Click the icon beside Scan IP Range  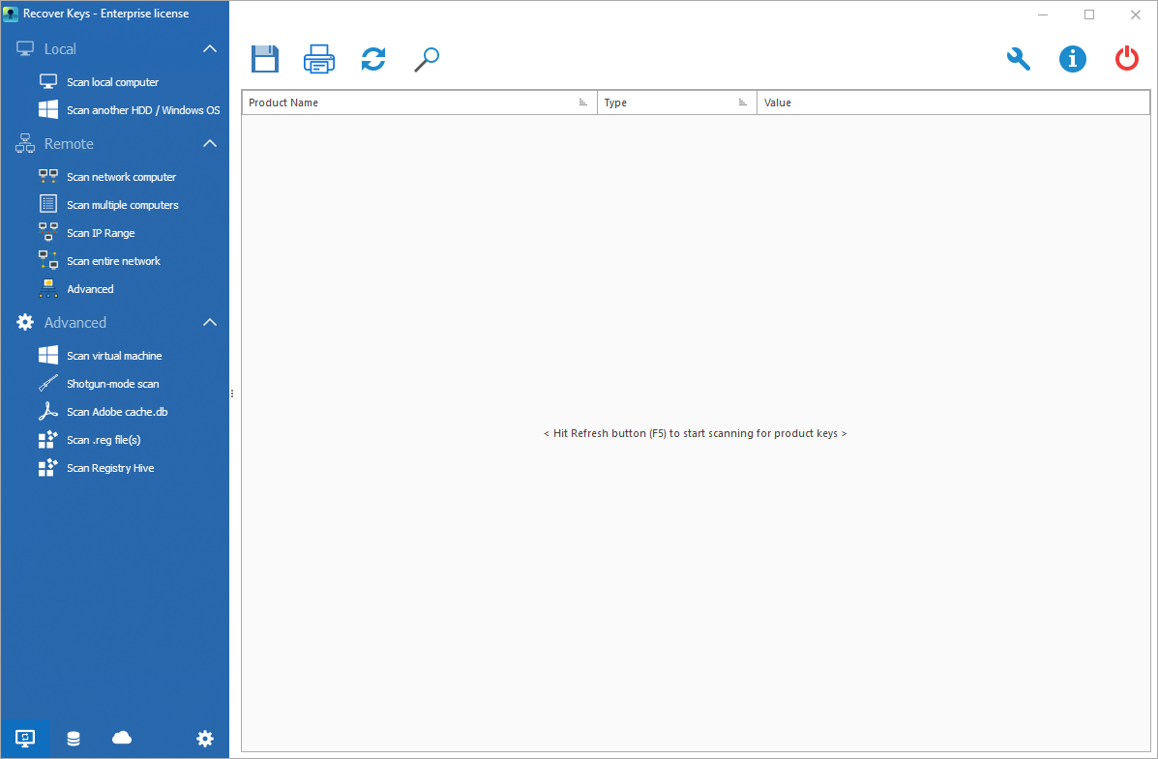point(48,233)
